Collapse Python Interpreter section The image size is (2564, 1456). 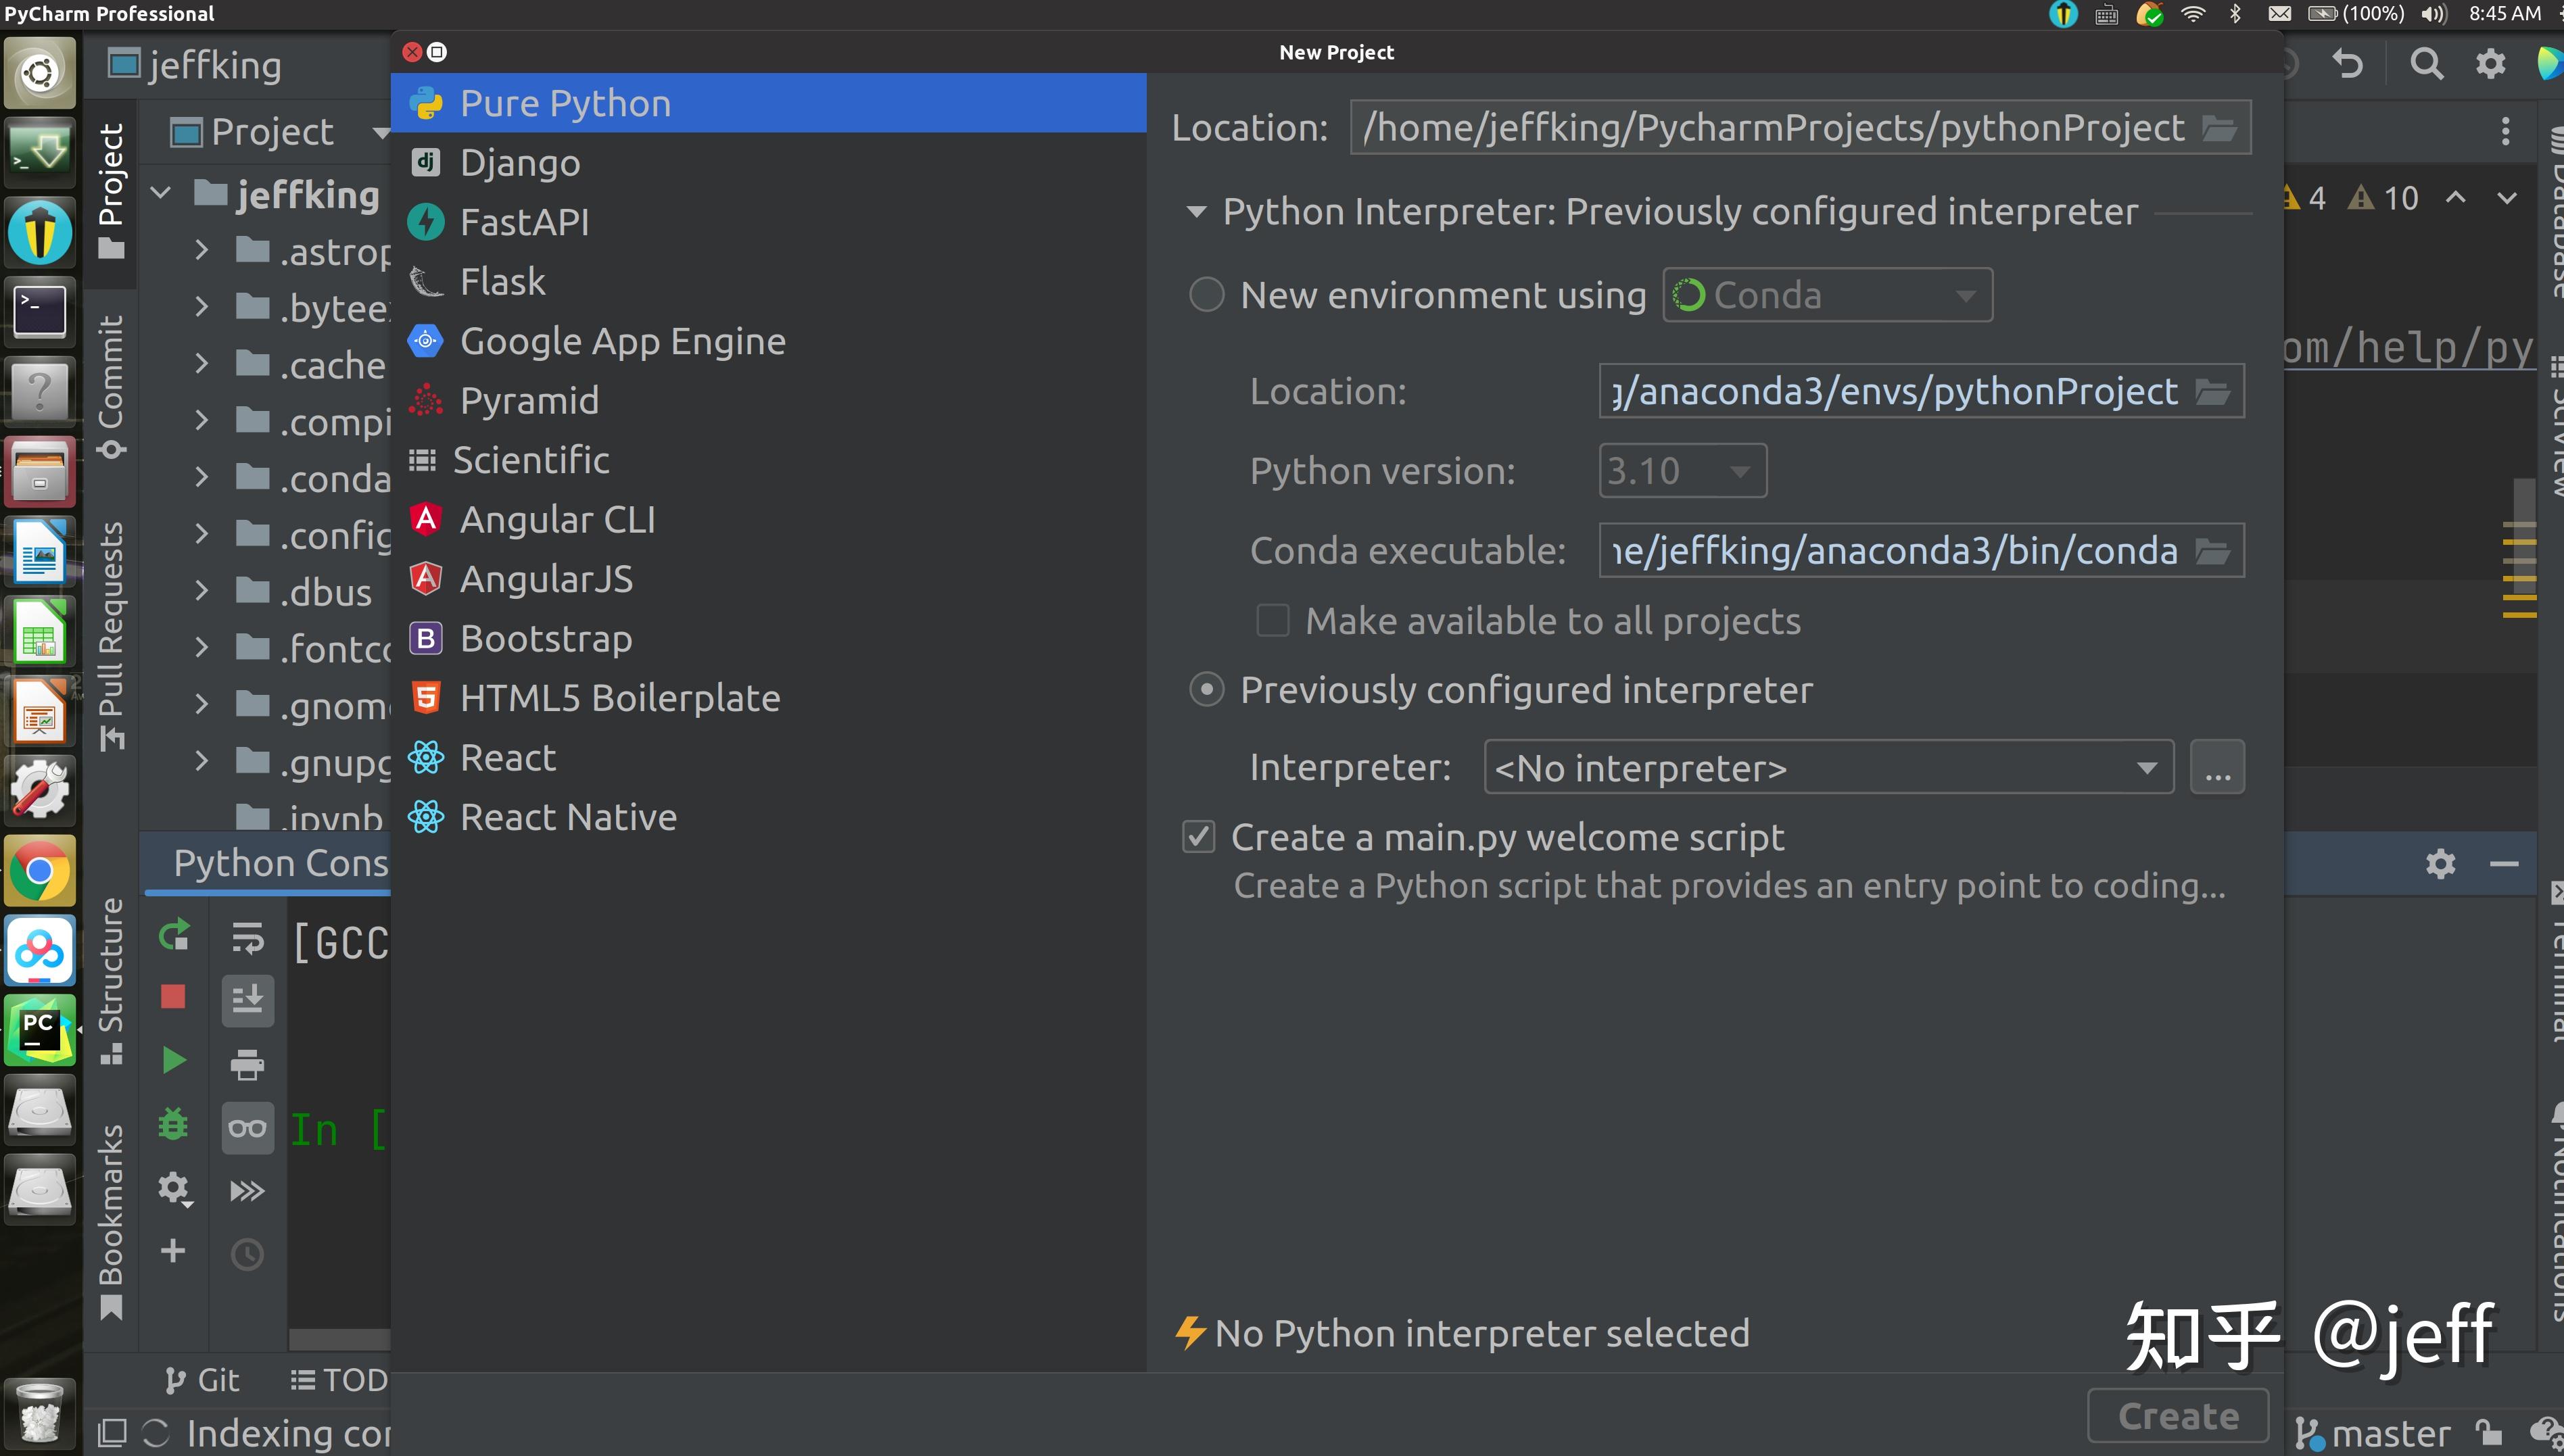pos(1196,211)
